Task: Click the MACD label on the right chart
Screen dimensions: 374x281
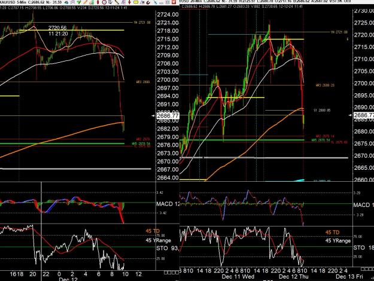Action: (364, 205)
